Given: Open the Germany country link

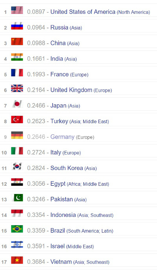Looking at the screenshot, I should [62, 137].
